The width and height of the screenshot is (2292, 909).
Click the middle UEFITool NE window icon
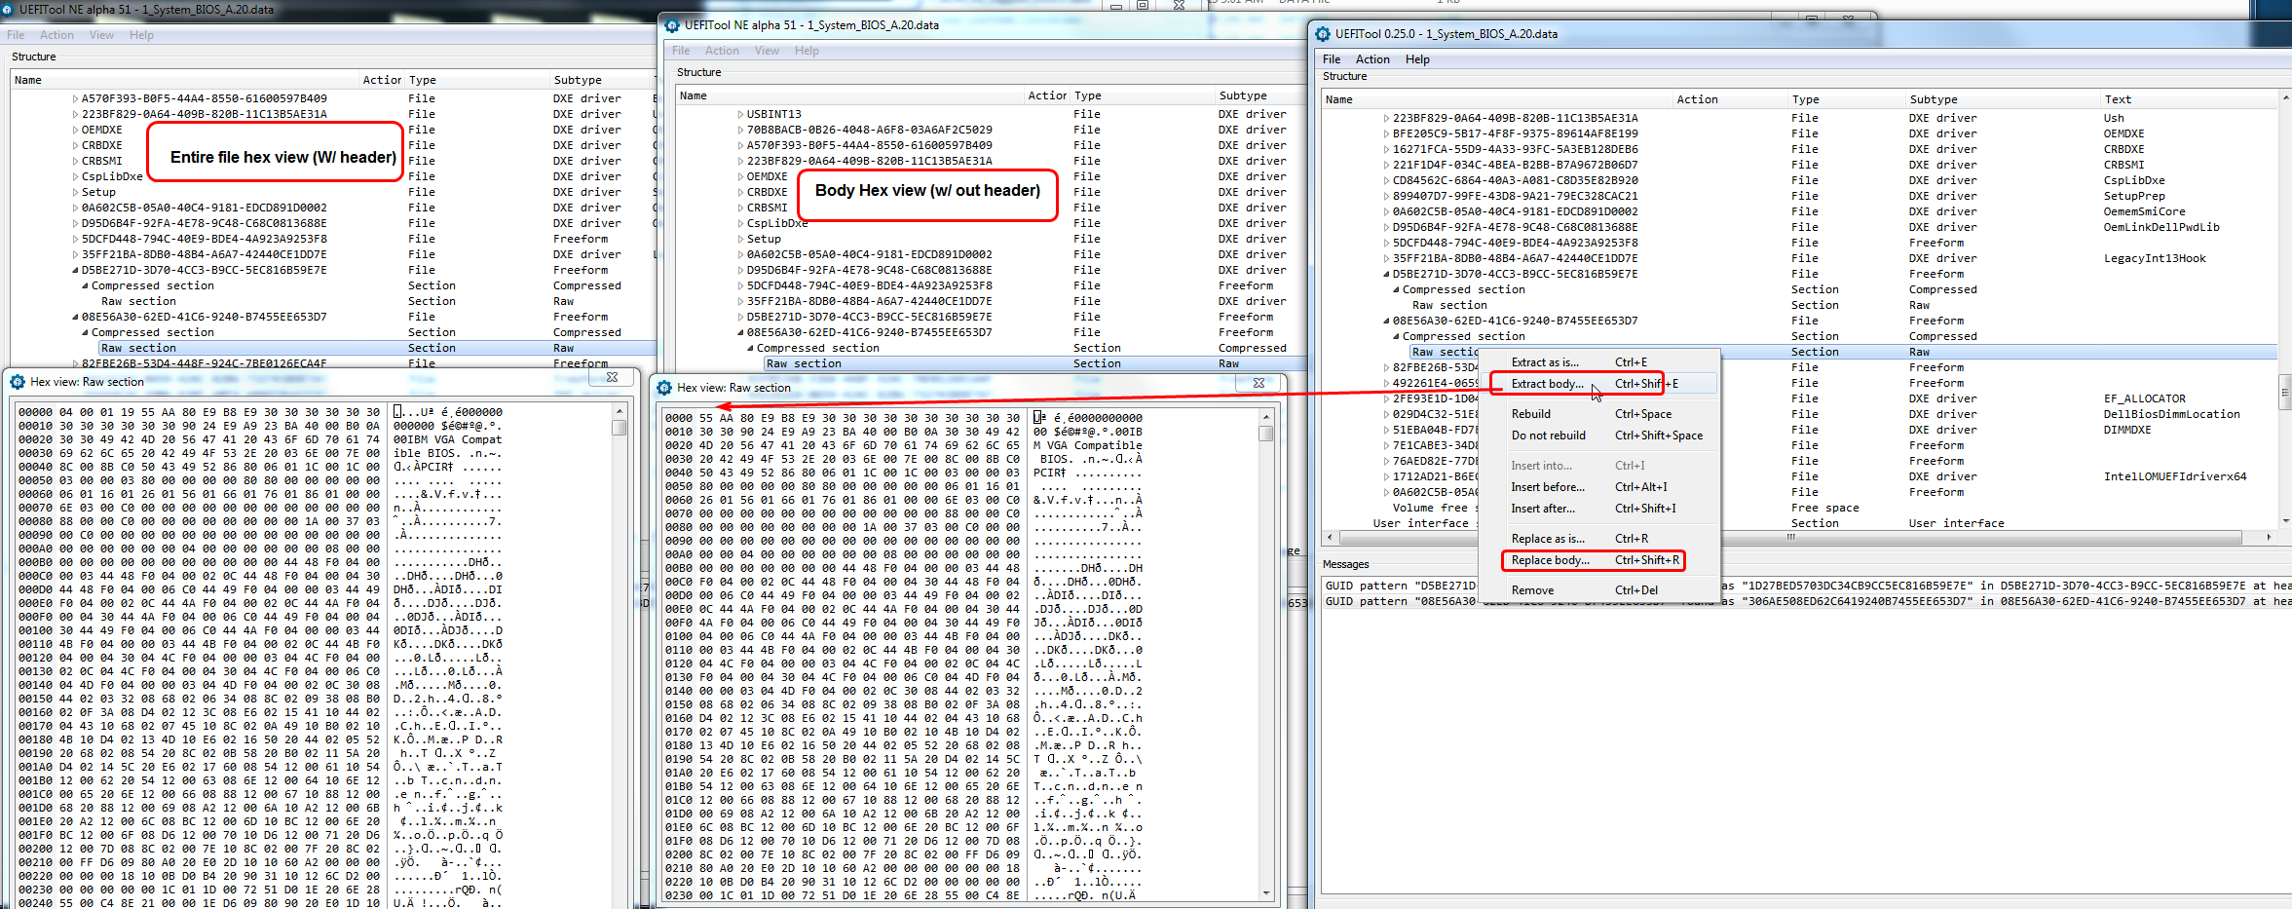coord(672,25)
